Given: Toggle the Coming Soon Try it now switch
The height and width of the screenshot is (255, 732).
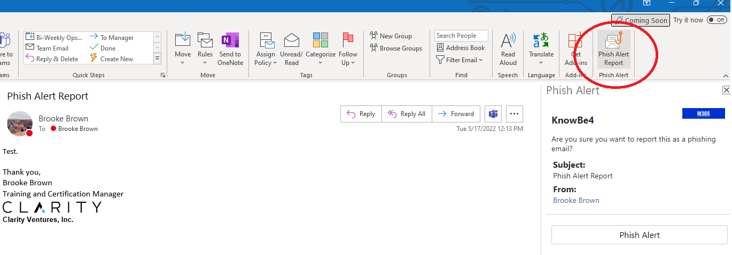Looking at the screenshot, I should coord(717,20).
